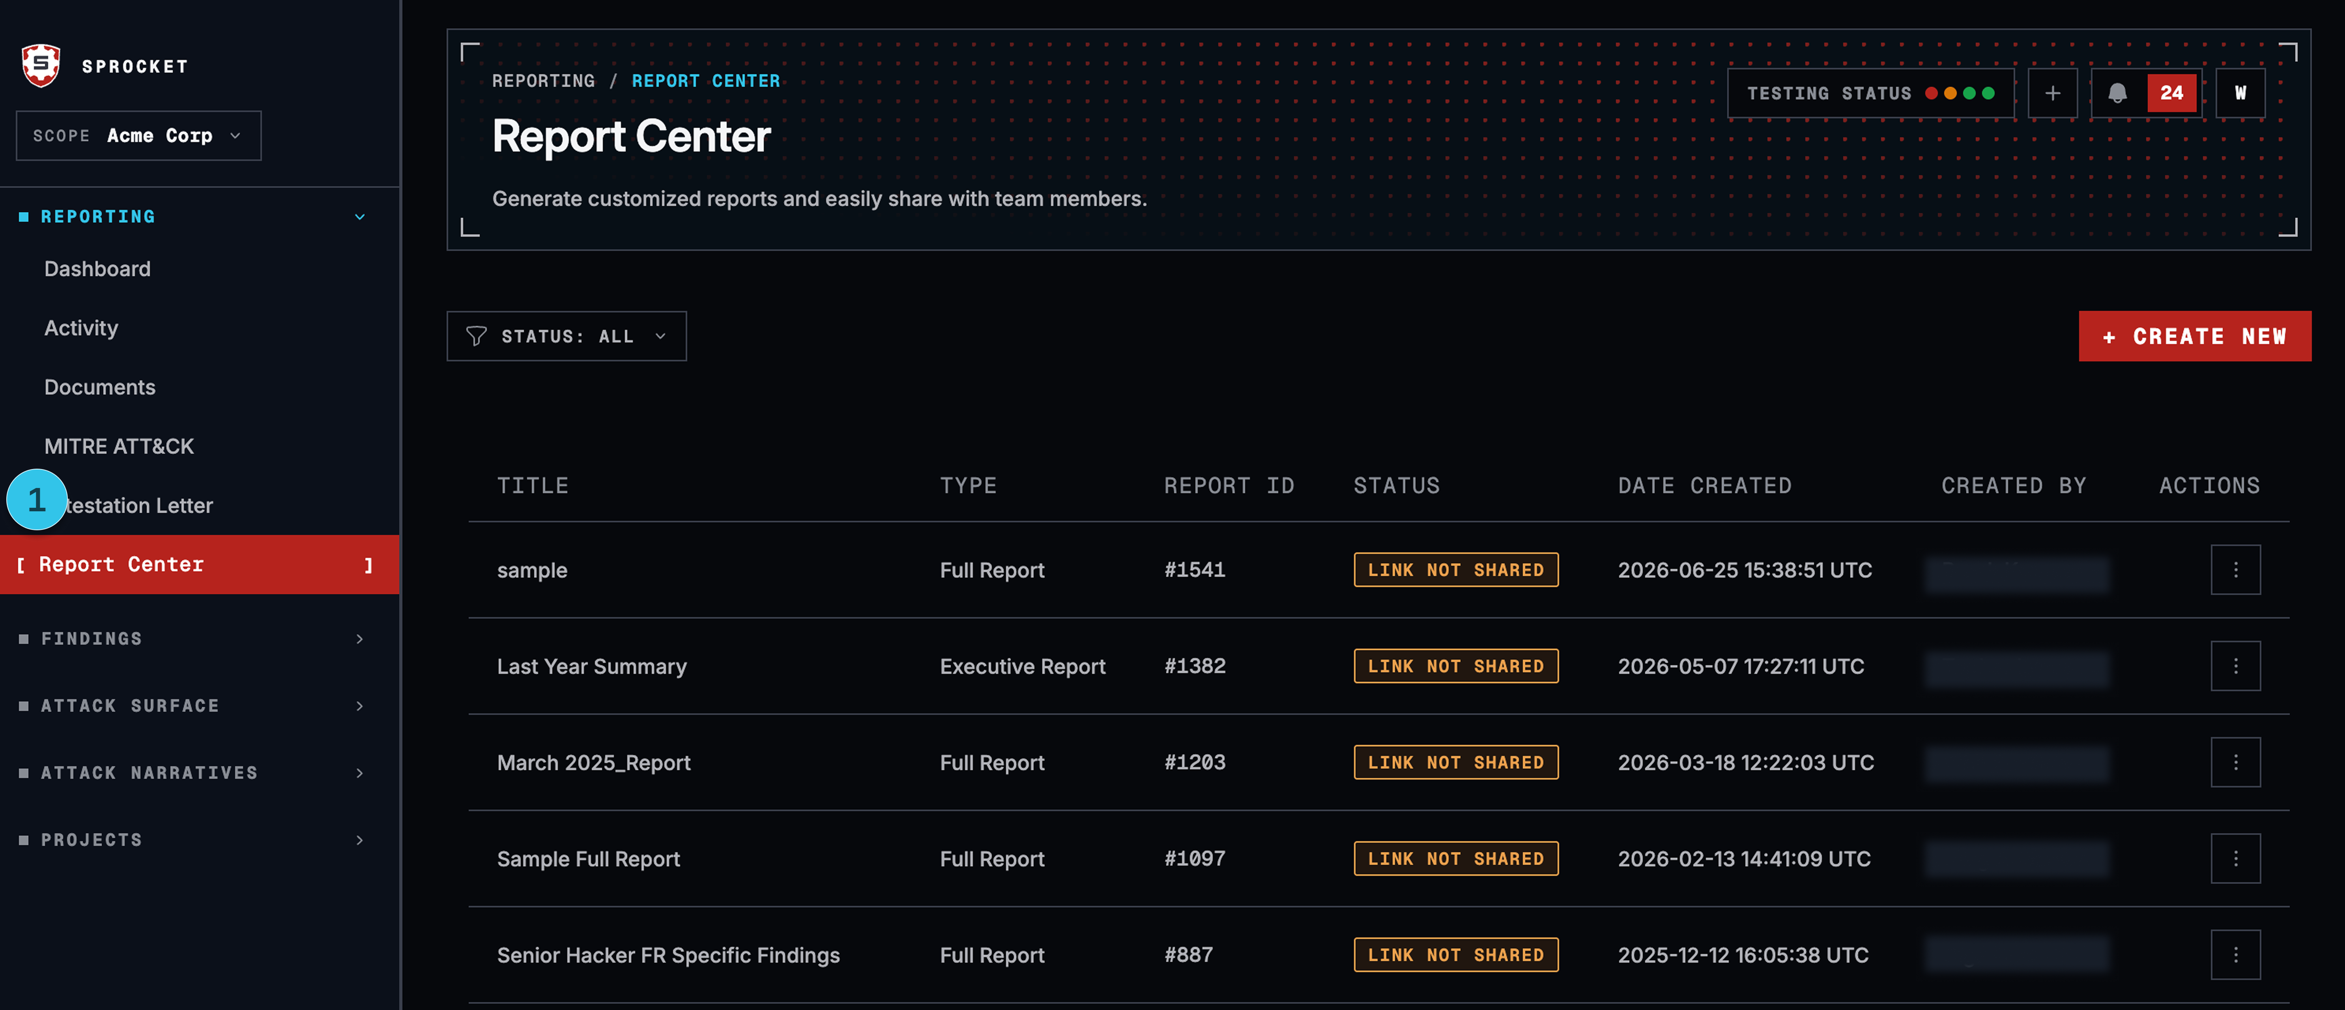Click the plus icon in header
Screen dimensions: 2345x1010
2053,93
